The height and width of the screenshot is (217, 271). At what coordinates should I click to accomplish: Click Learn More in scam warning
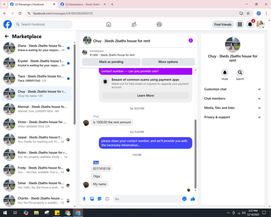click(x=145, y=95)
